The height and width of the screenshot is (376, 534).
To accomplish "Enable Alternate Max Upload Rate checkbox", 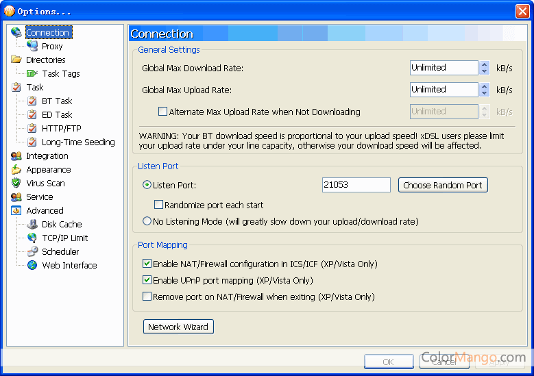I will (x=163, y=112).
